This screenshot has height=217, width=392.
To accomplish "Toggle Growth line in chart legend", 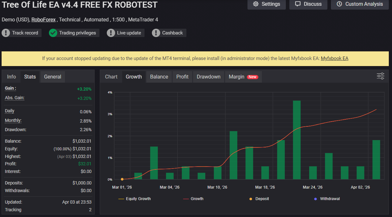I will tap(193, 199).
